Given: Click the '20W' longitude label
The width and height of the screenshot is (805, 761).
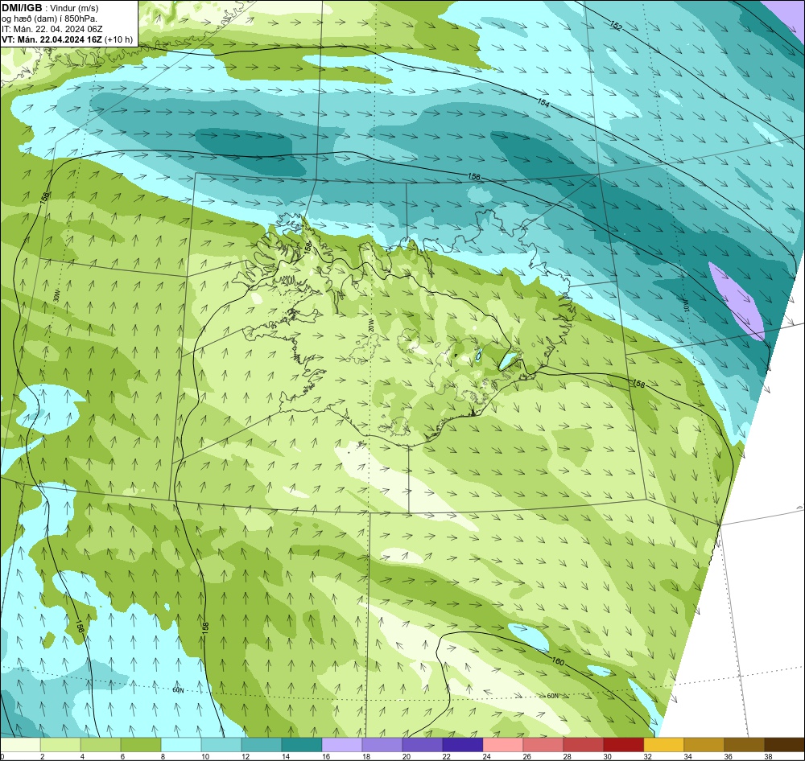Looking at the screenshot, I should point(370,324).
